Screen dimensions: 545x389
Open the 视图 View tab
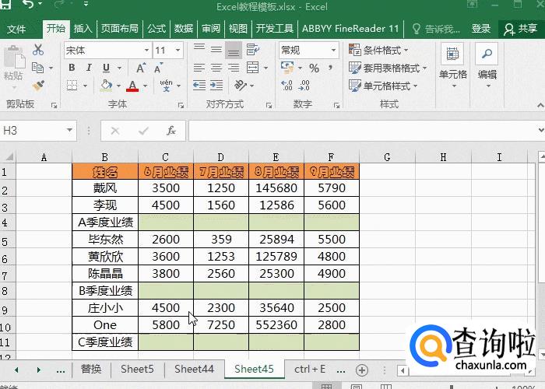(238, 29)
